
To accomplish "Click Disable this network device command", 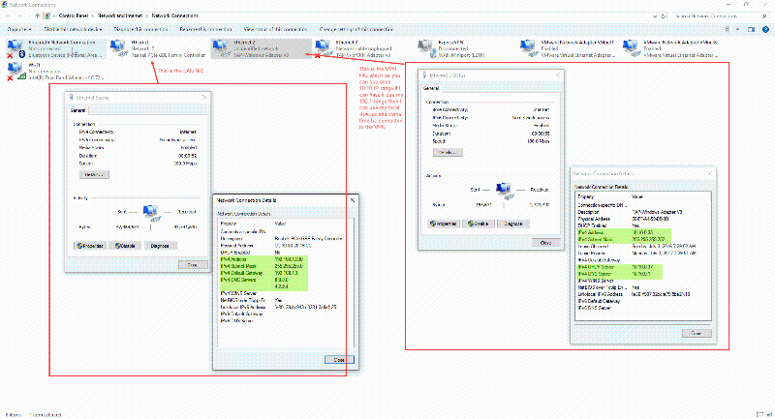I will [x=73, y=29].
